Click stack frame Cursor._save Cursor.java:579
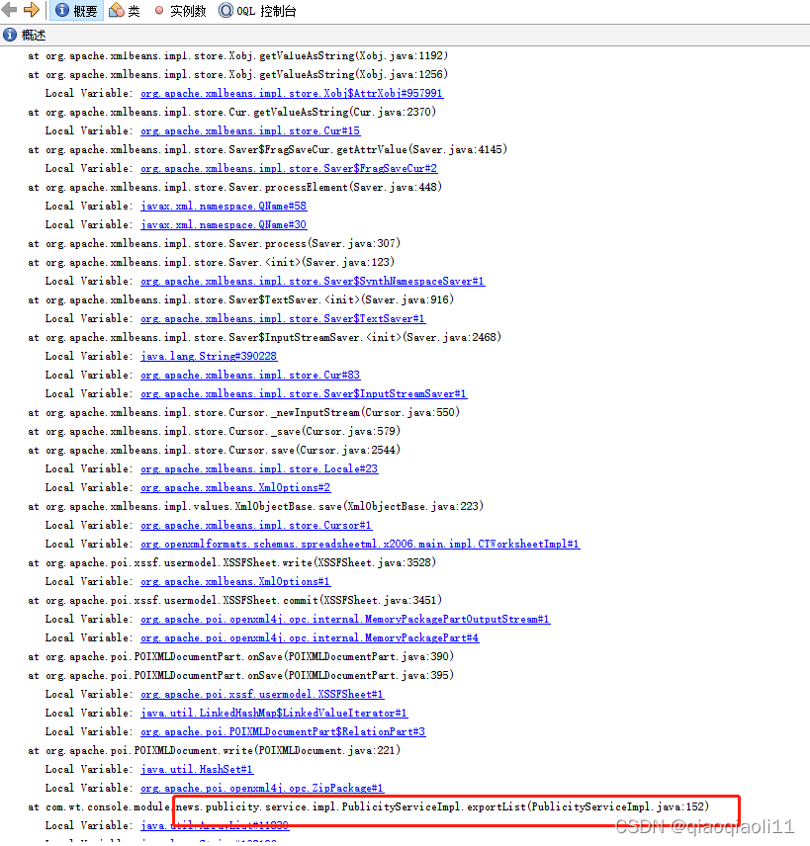Viewport: 810px width, 846px height. (x=214, y=431)
